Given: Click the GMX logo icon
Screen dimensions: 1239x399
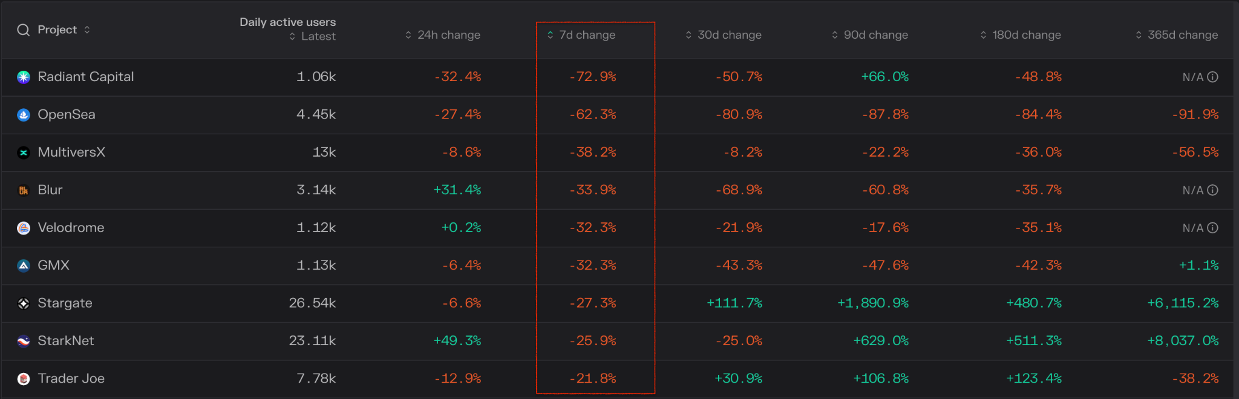Looking at the screenshot, I should click(24, 265).
